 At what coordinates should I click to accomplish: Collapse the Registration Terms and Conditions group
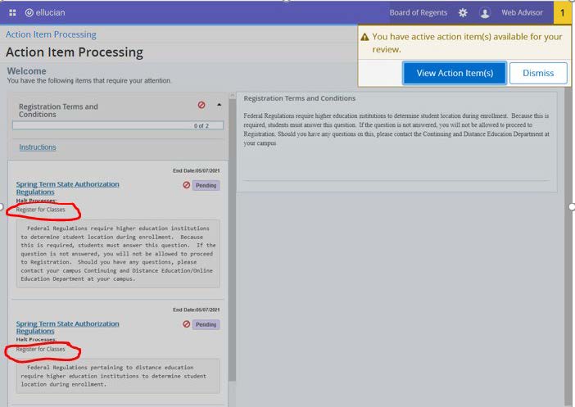pyautogui.click(x=219, y=105)
